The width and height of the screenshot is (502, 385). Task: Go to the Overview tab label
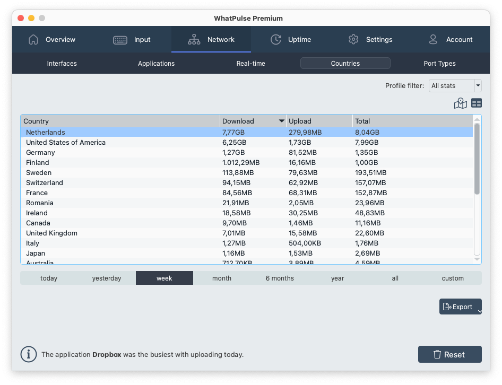(60, 39)
